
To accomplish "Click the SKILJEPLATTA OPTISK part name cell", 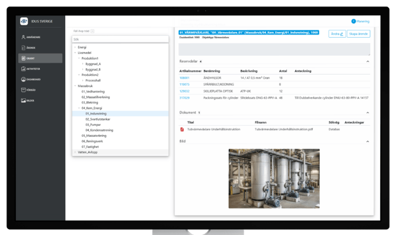I will 218,91.
